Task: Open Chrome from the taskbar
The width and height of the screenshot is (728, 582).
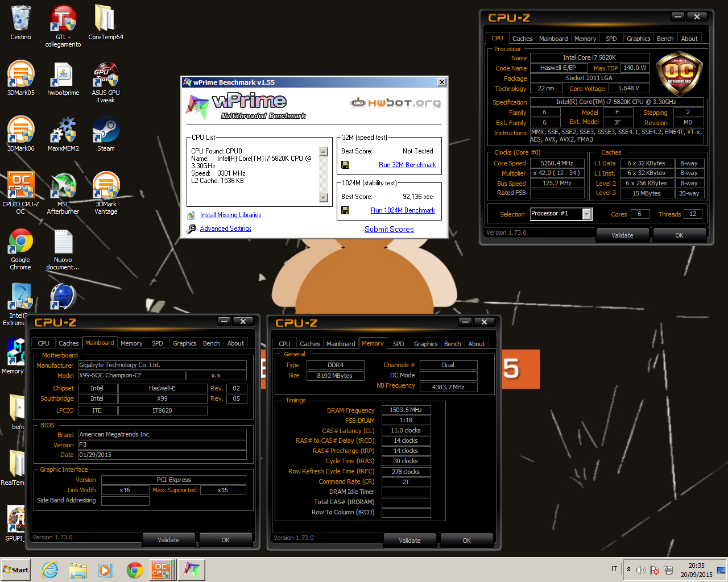Action: click(134, 570)
